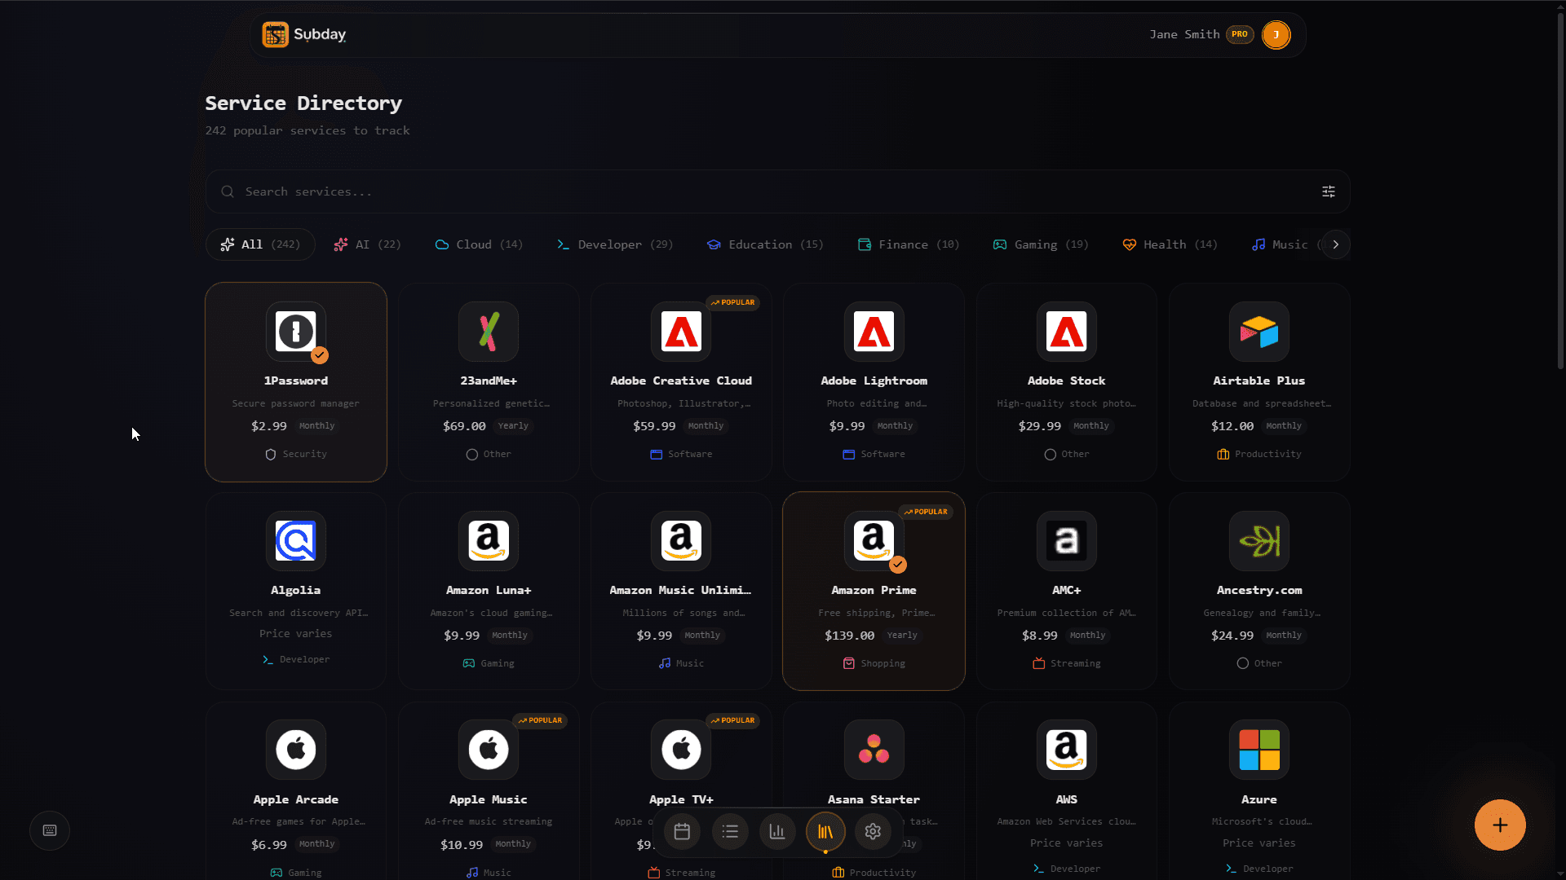Open calendar view in bottom nav
This screenshot has width=1566, height=880.
(682, 831)
